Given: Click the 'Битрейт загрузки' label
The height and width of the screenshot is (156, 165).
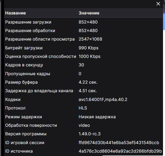Looking at the screenshot, I should (24, 48).
